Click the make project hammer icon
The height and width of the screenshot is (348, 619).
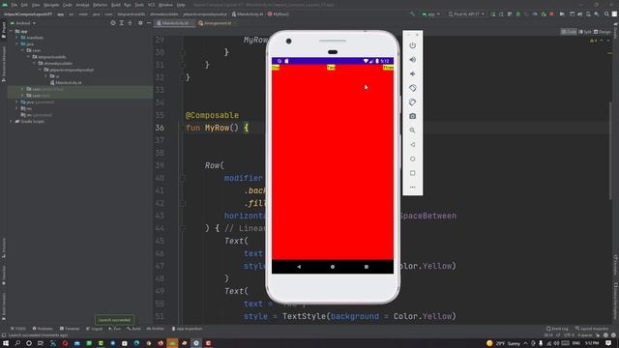point(413,14)
